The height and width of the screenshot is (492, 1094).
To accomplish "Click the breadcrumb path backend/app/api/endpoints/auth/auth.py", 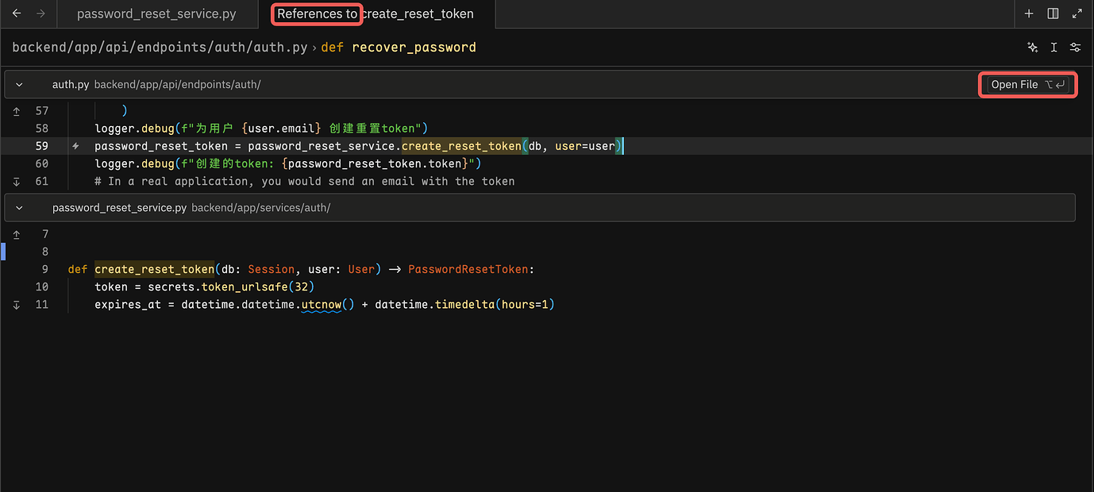I will click(160, 48).
